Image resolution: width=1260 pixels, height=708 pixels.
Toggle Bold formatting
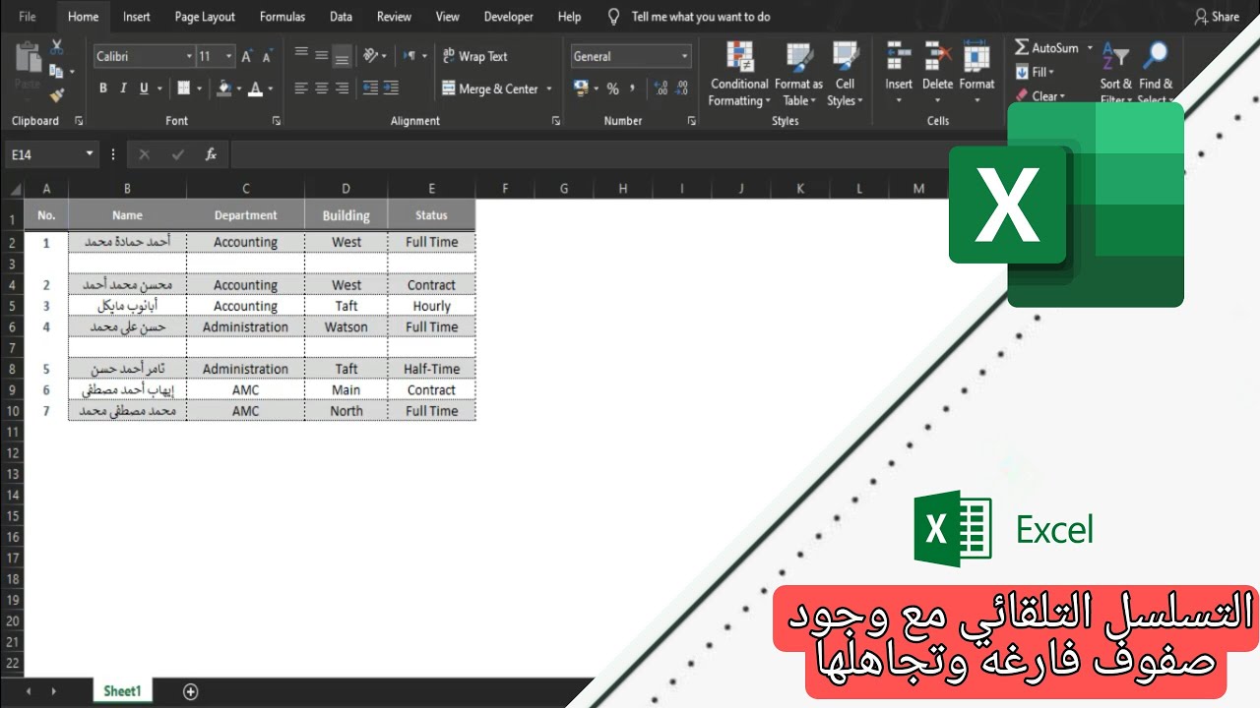tap(102, 88)
